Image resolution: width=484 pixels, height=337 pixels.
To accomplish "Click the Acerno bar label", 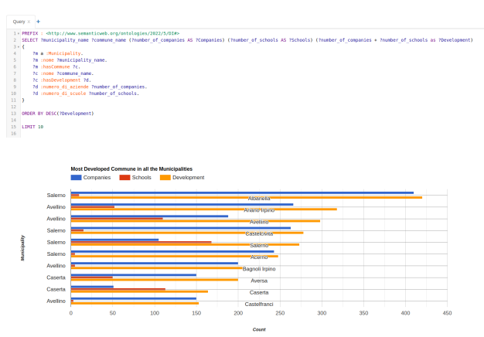I will coord(259,257).
